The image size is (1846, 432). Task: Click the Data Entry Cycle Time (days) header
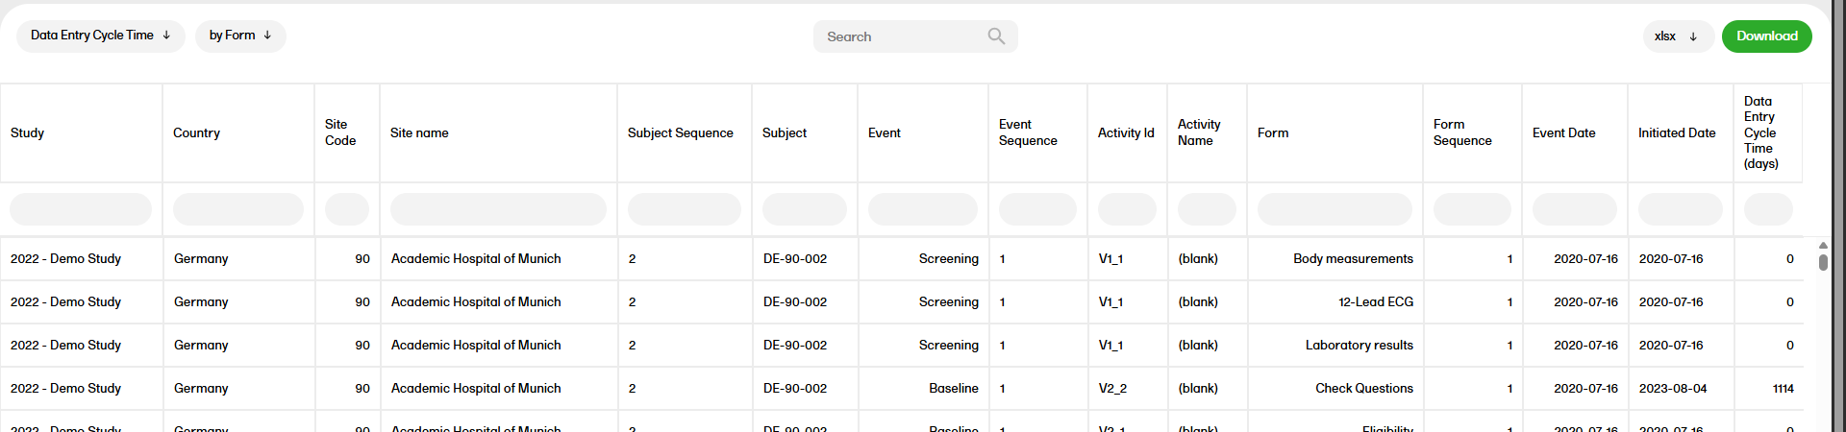coord(1760,132)
